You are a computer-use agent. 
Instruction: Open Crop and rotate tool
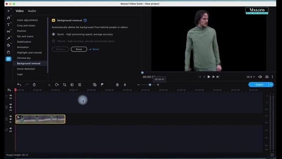(26, 26)
